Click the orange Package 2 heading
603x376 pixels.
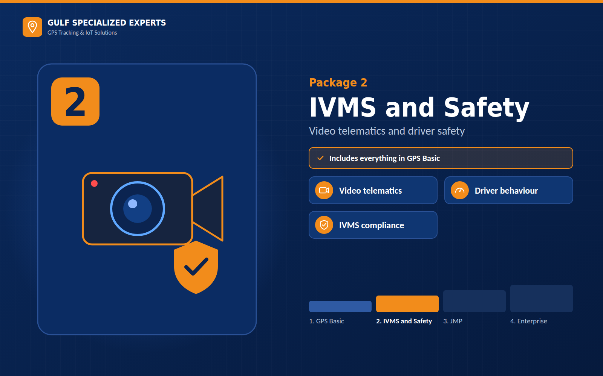click(338, 82)
